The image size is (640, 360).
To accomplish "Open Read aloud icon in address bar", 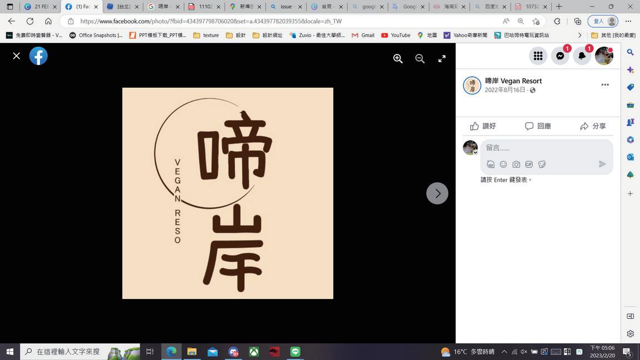I will pos(506,21).
